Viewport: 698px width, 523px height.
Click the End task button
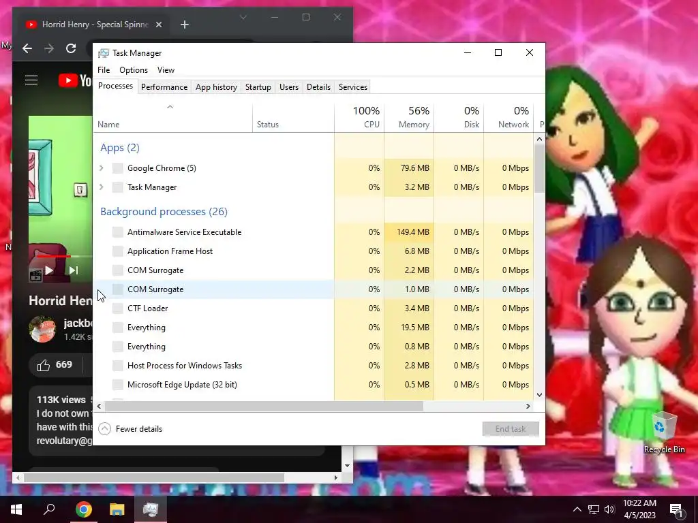click(511, 429)
